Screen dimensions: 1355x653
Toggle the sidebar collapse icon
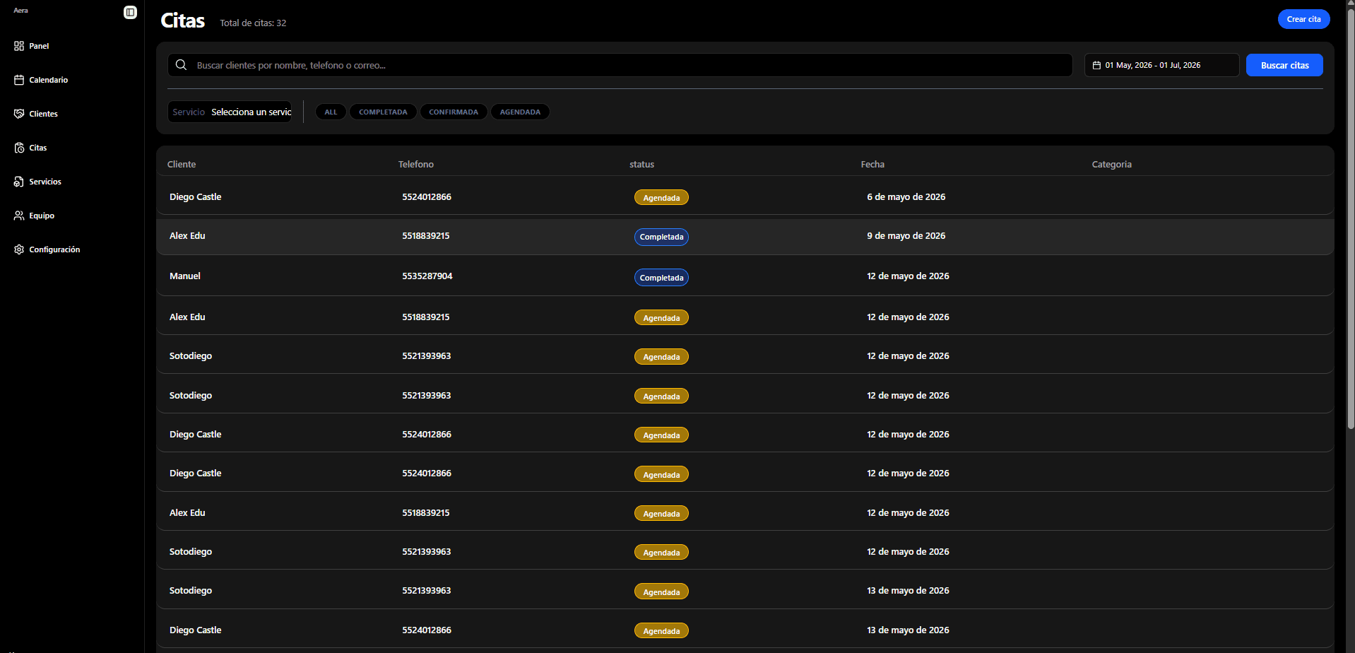130,12
